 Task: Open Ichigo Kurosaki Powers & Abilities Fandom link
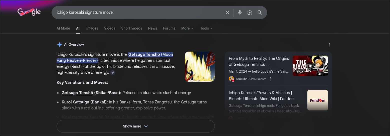262,96
